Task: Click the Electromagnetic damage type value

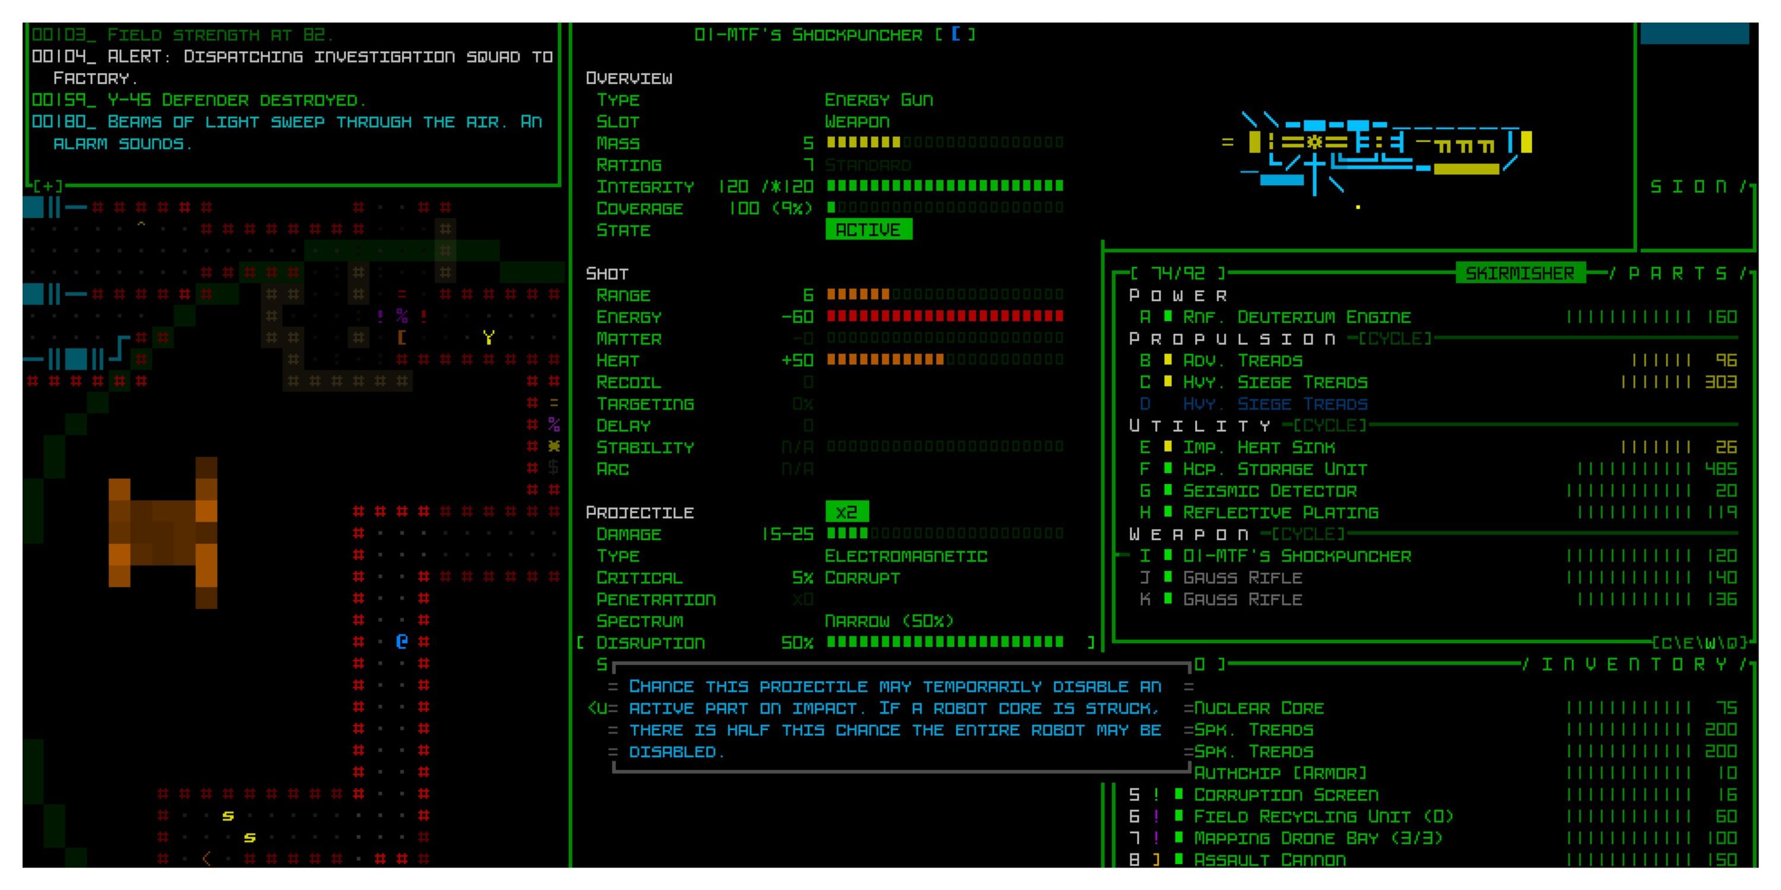Action: pos(907,557)
